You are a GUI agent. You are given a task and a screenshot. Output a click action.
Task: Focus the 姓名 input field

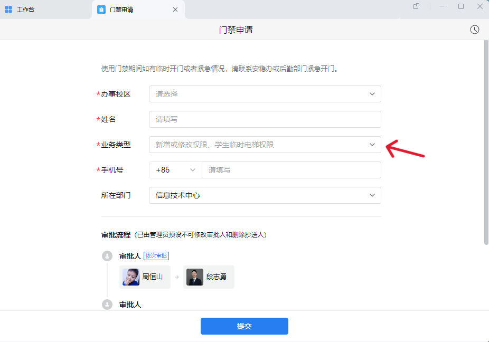pyautogui.click(x=265, y=119)
